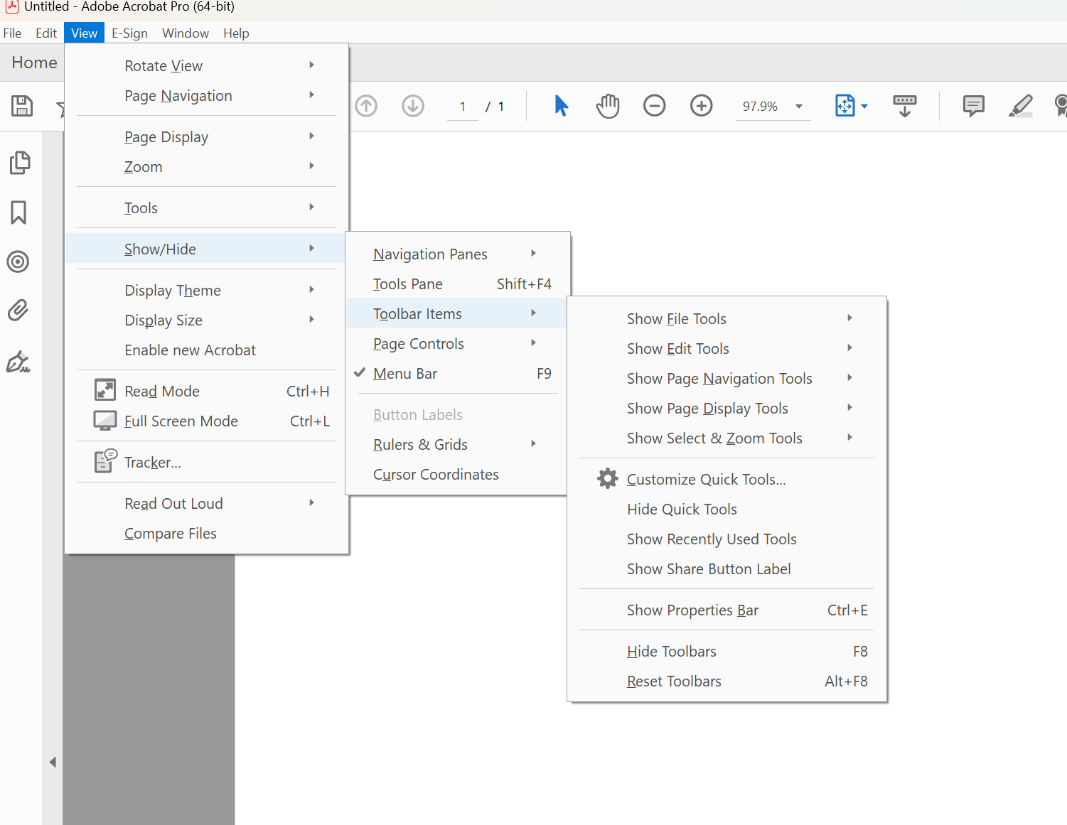The image size is (1067, 825).
Task: Switch to the Home tab
Action: click(33, 63)
